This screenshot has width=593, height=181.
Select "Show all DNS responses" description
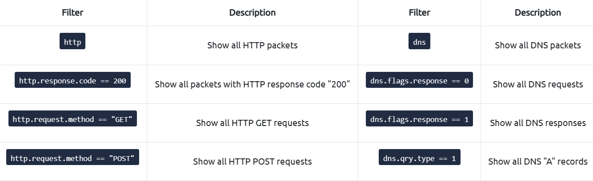pyautogui.click(x=538, y=123)
